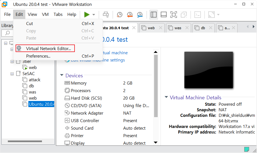This screenshot has width=257, height=153.
Task: Open the Tabs menu
Action: tap(58, 14)
